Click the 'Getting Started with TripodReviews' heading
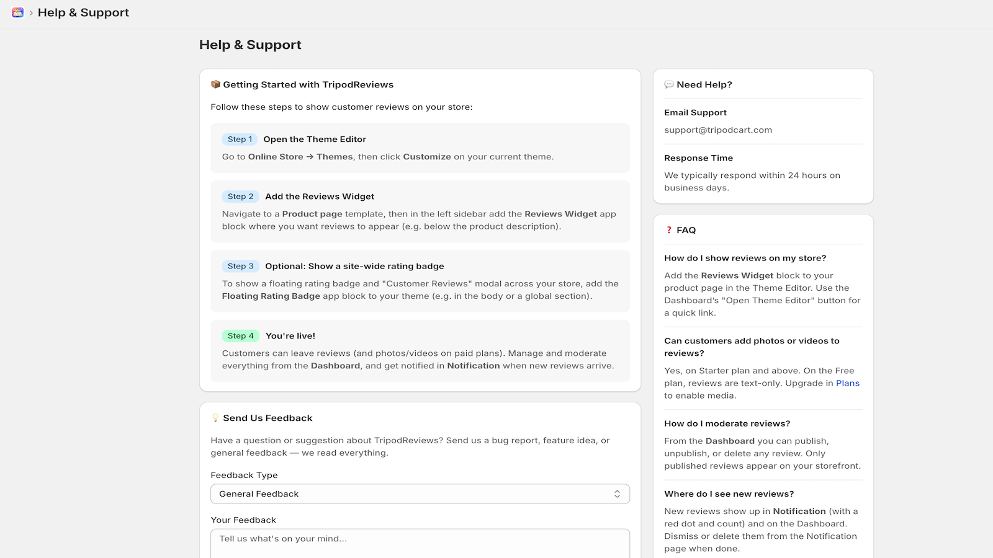Viewport: 993px width, 558px height. click(308, 84)
